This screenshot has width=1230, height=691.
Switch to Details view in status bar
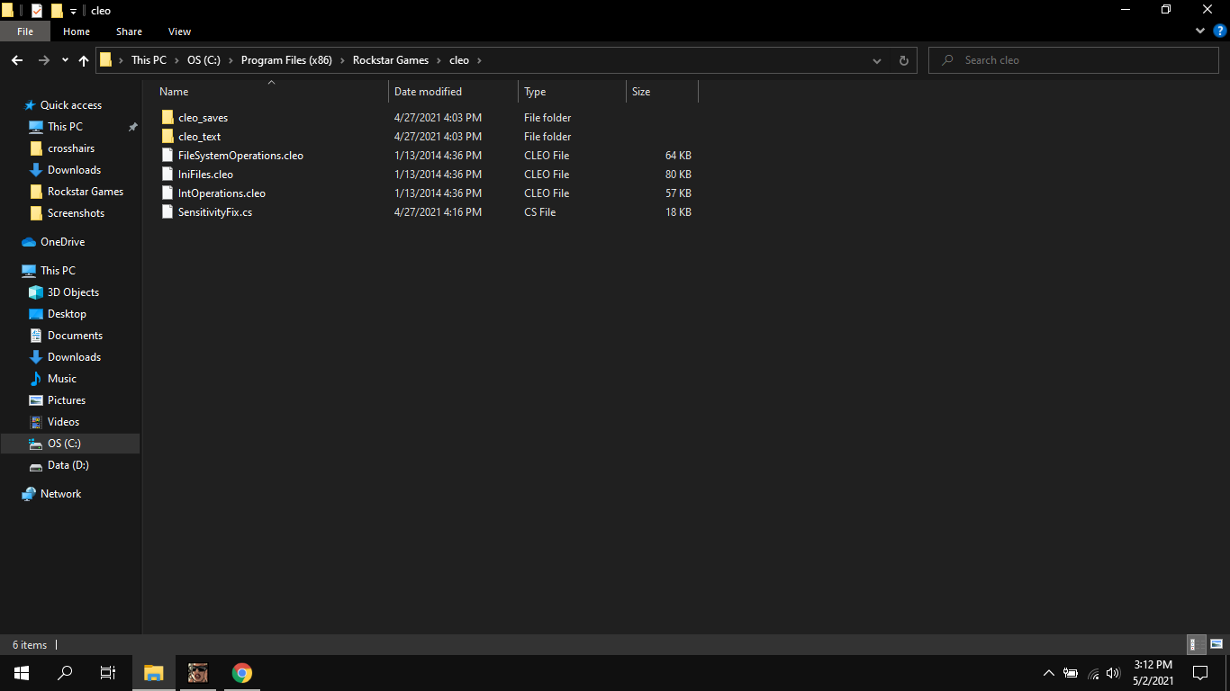1197,644
